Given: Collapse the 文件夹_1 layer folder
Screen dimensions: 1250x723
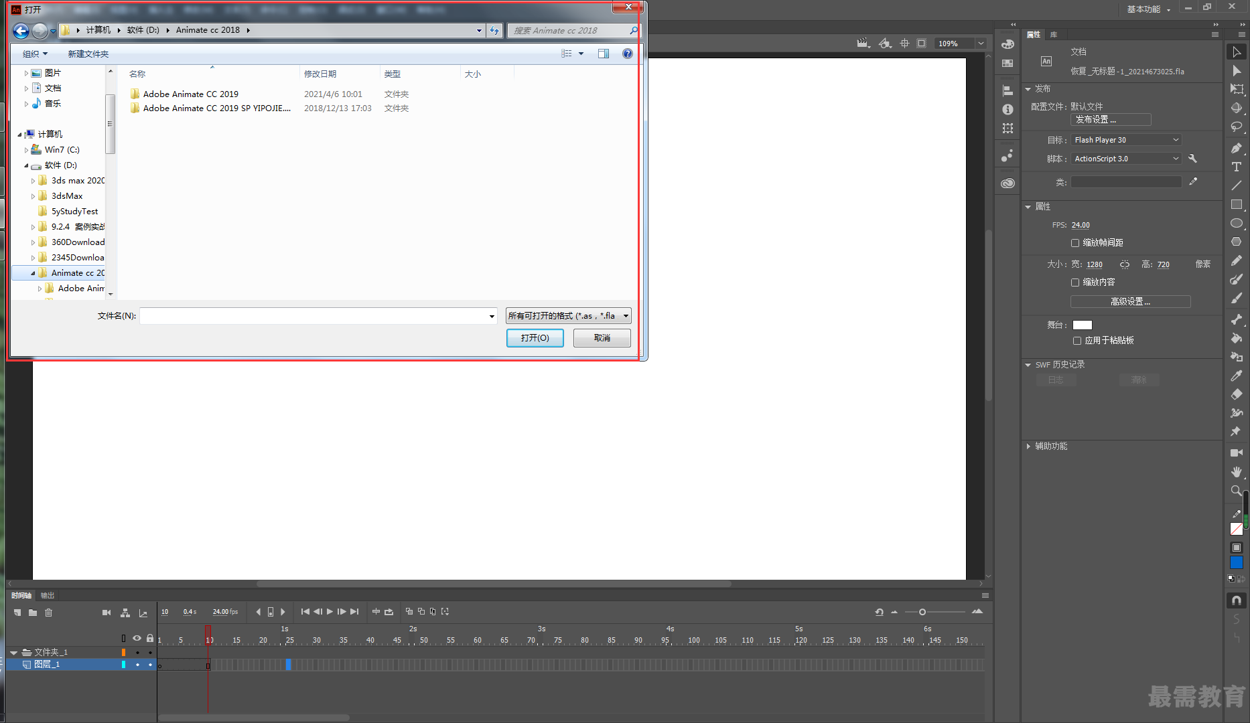Looking at the screenshot, I should [13, 653].
